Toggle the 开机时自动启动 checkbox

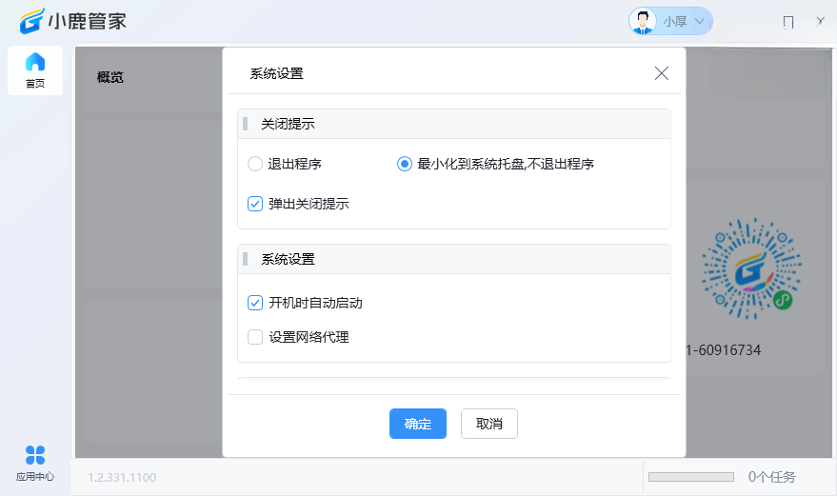(255, 303)
